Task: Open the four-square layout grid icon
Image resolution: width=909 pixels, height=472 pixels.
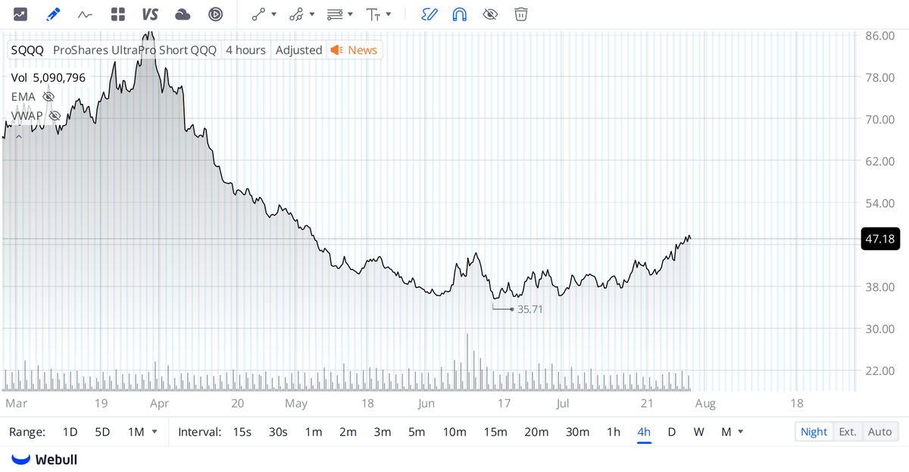Action: click(x=117, y=14)
